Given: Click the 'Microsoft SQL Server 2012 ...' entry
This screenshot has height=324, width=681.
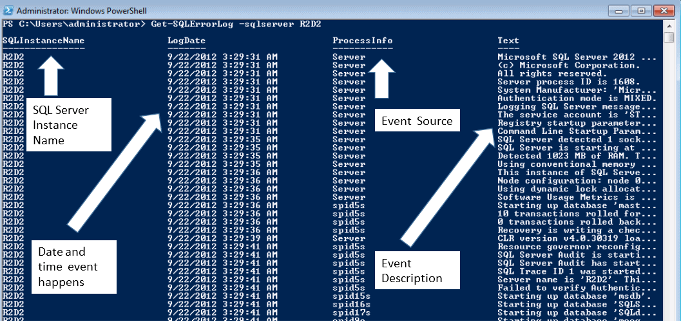Looking at the screenshot, I should coord(577,57).
